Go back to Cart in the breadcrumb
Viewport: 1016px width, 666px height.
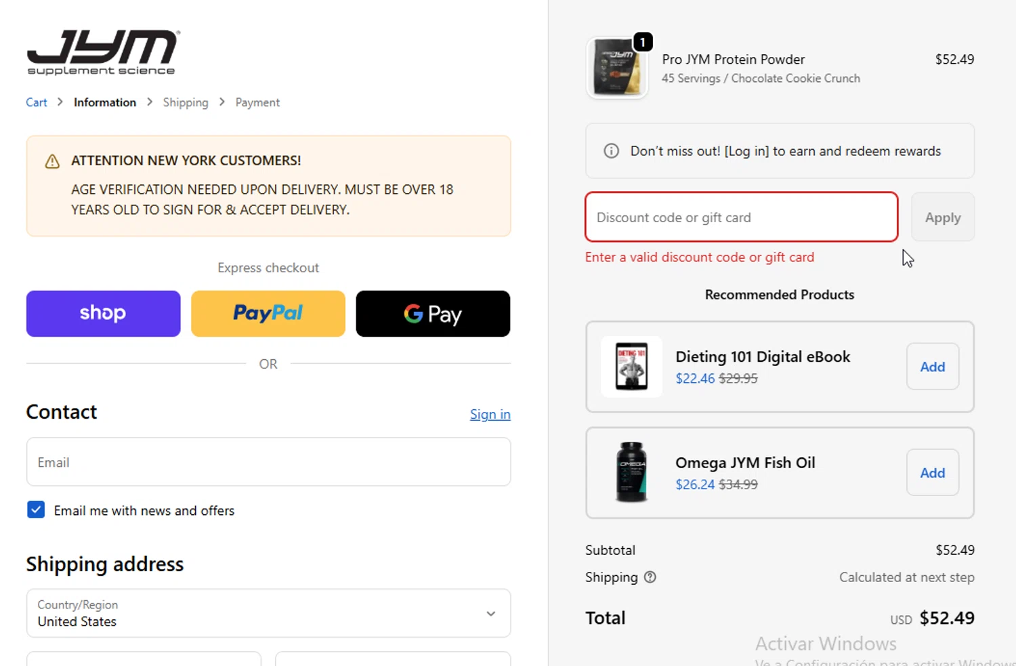coord(37,102)
